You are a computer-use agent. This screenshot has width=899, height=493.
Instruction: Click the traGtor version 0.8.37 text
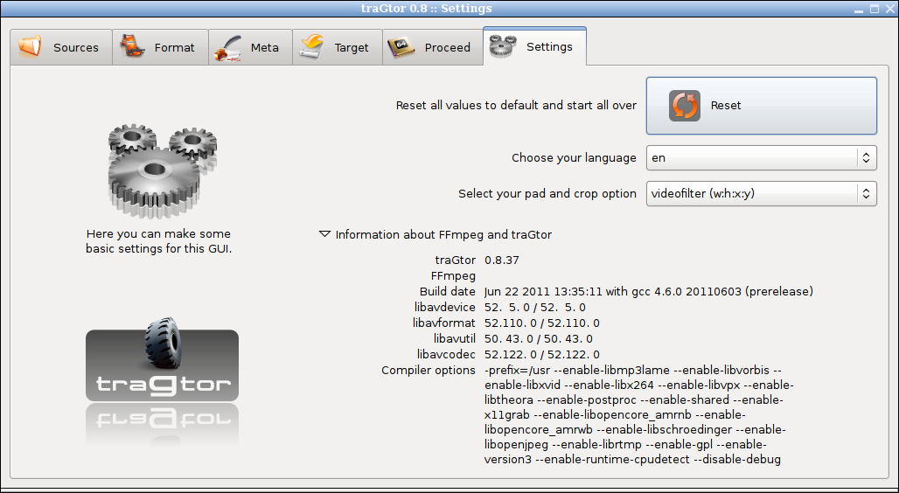(x=502, y=260)
